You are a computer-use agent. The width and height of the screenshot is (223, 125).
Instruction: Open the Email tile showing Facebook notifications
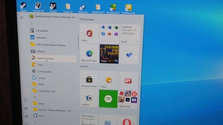[x=130, y=34]
